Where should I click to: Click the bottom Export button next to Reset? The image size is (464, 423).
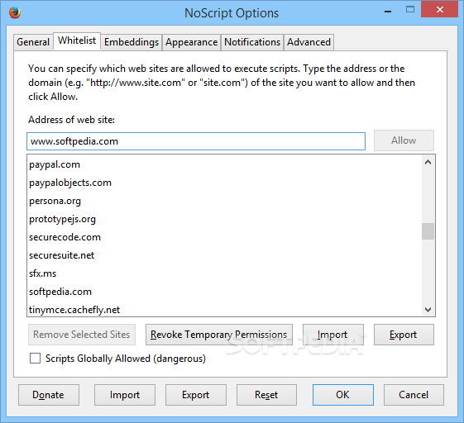coord(196,395)
